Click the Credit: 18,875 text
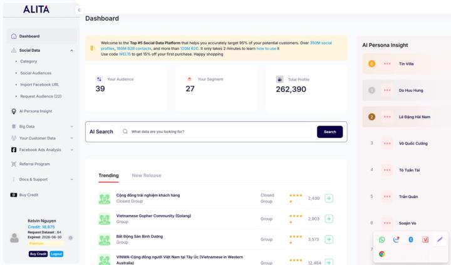This screenshot has height=265, width=451. (x=41, y=227)
